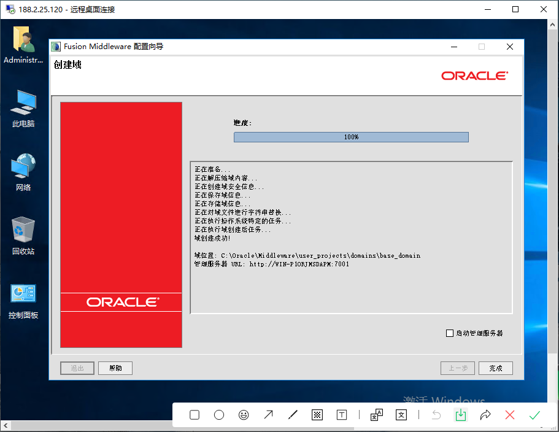Click the 帮助 help button
The image size is (559, 432).
coord(115,368)
